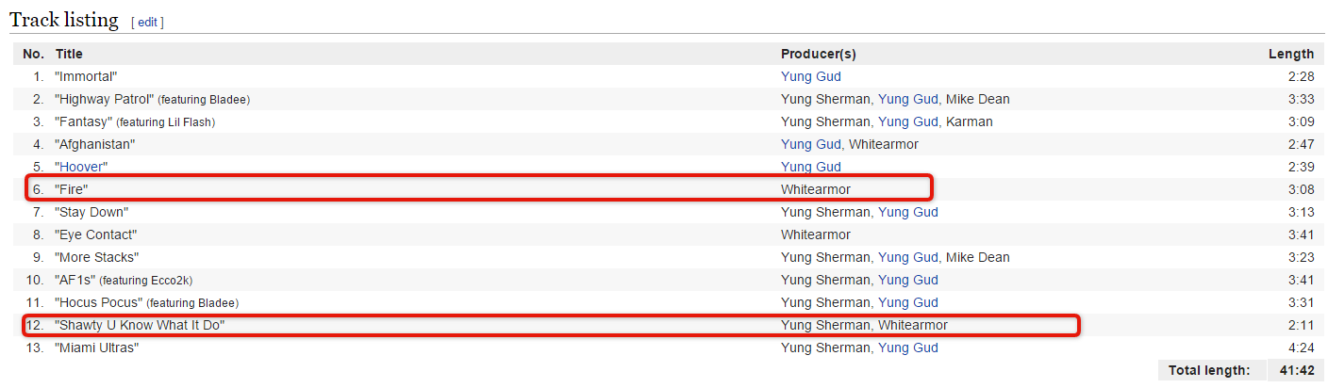Select Yung Gud link in Highway Patrol row
1328x388 pixels.
point(908,99)
